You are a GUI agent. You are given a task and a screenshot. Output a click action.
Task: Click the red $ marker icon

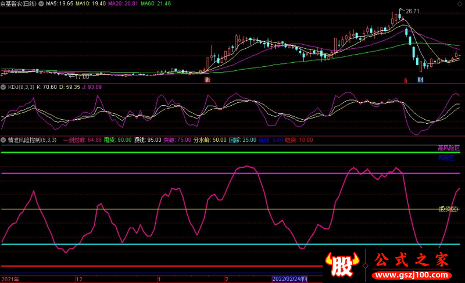click(406, 80)
